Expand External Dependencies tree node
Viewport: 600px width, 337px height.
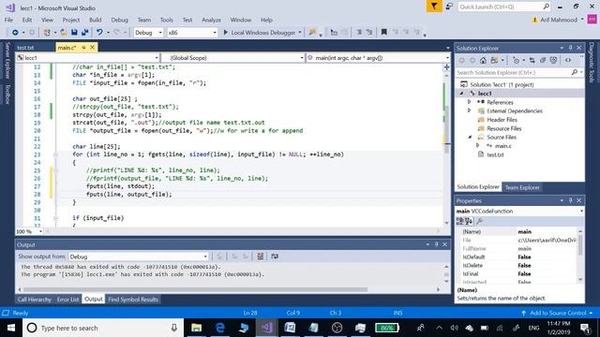(469, 110)
